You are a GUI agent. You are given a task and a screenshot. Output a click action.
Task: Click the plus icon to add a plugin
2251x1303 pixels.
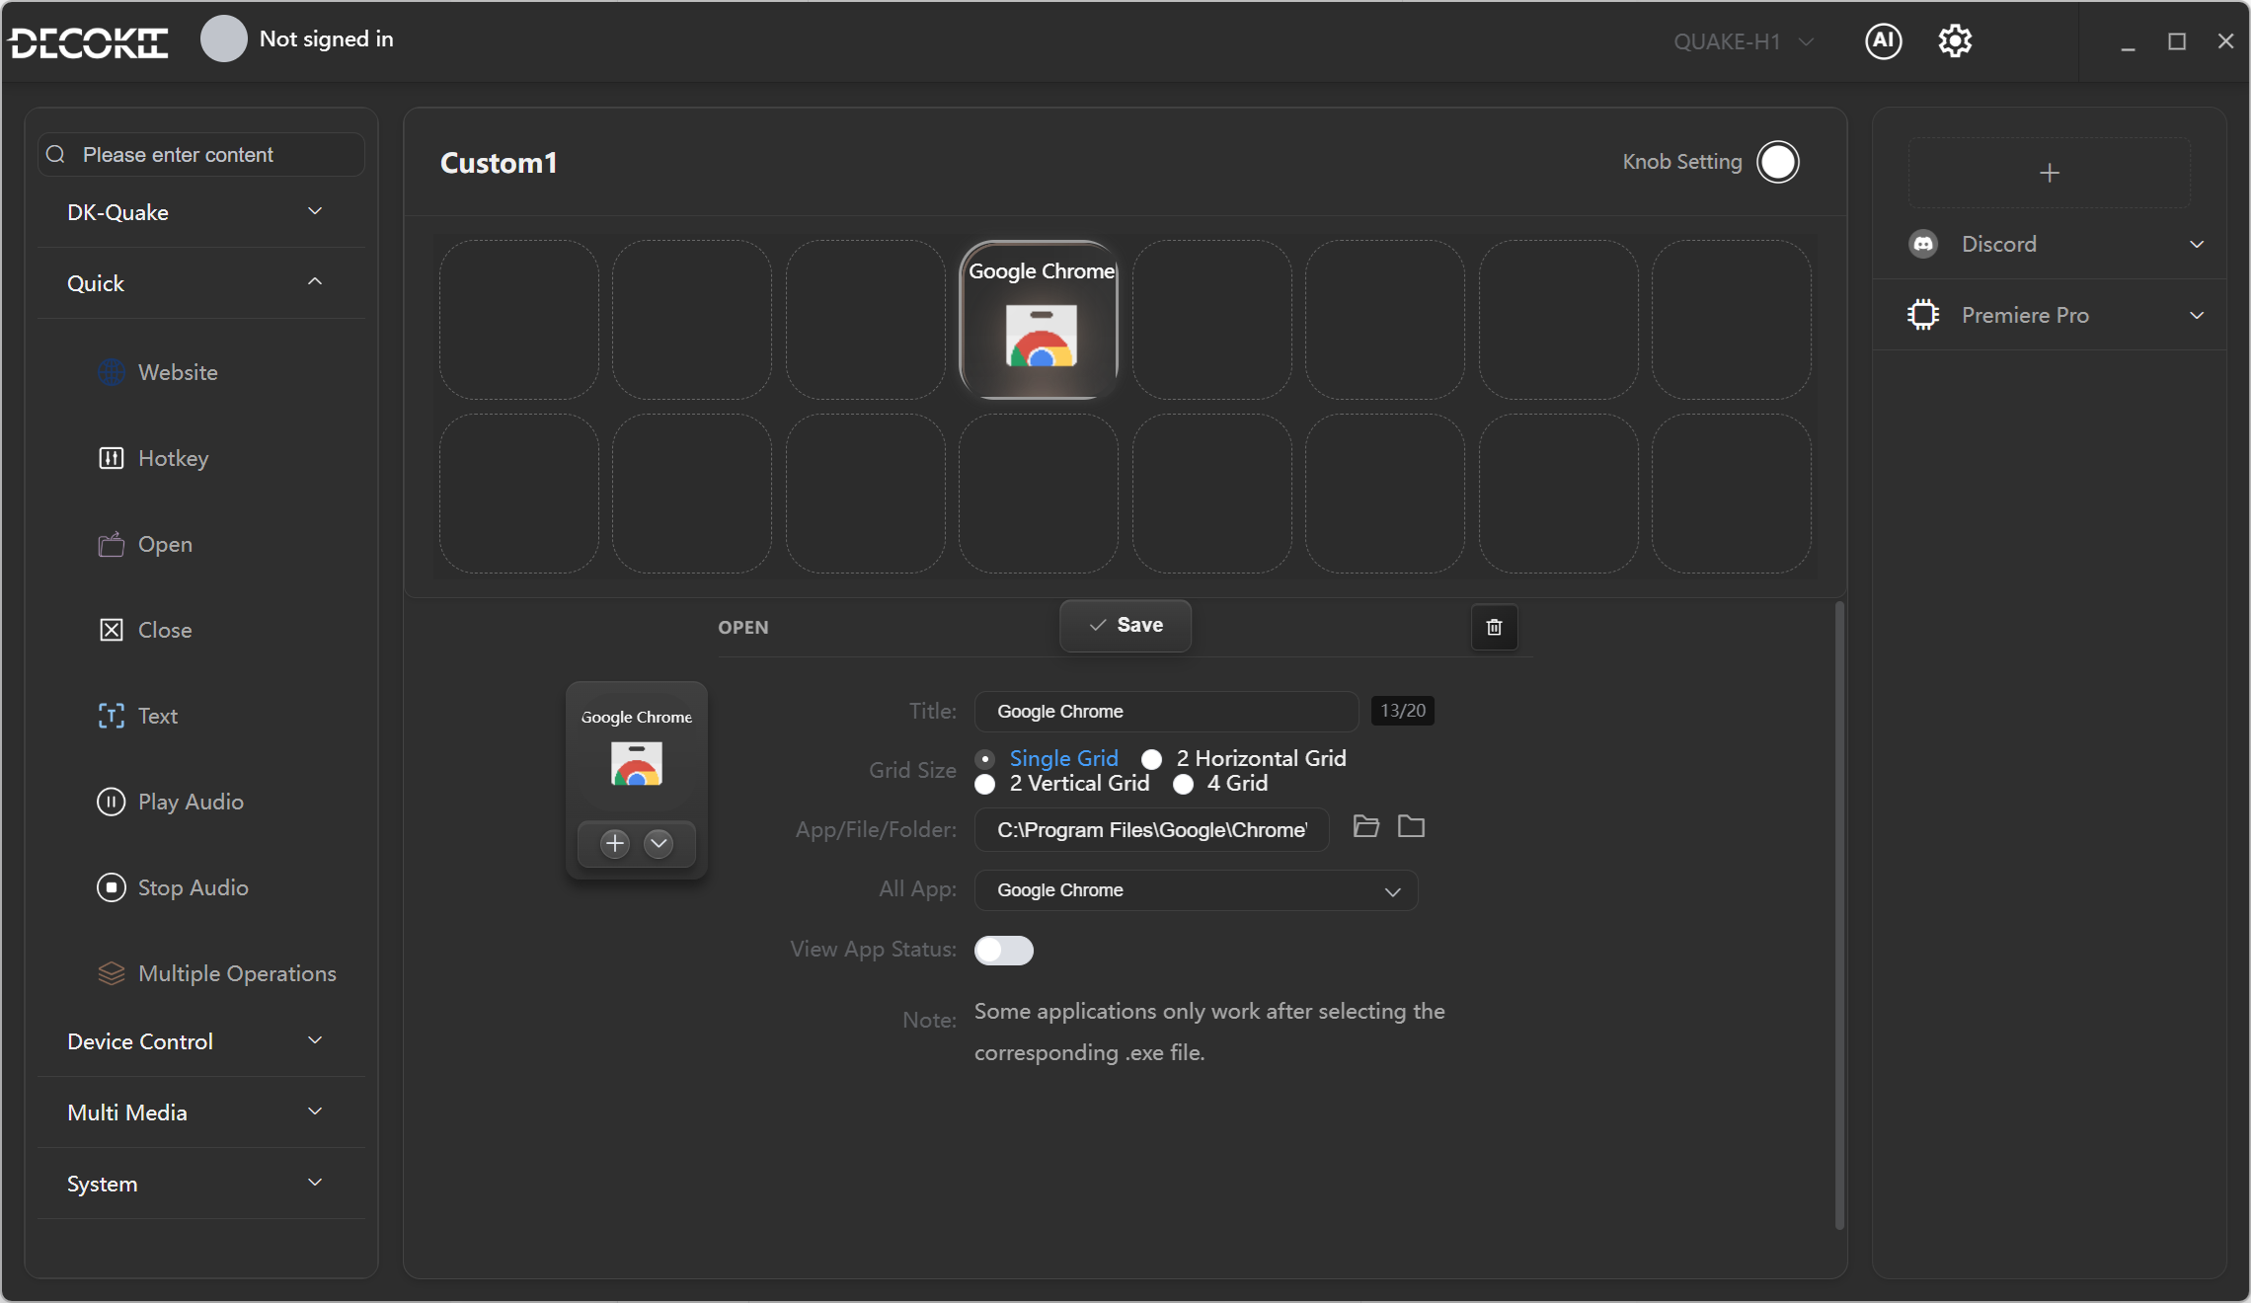(2050, 173)
